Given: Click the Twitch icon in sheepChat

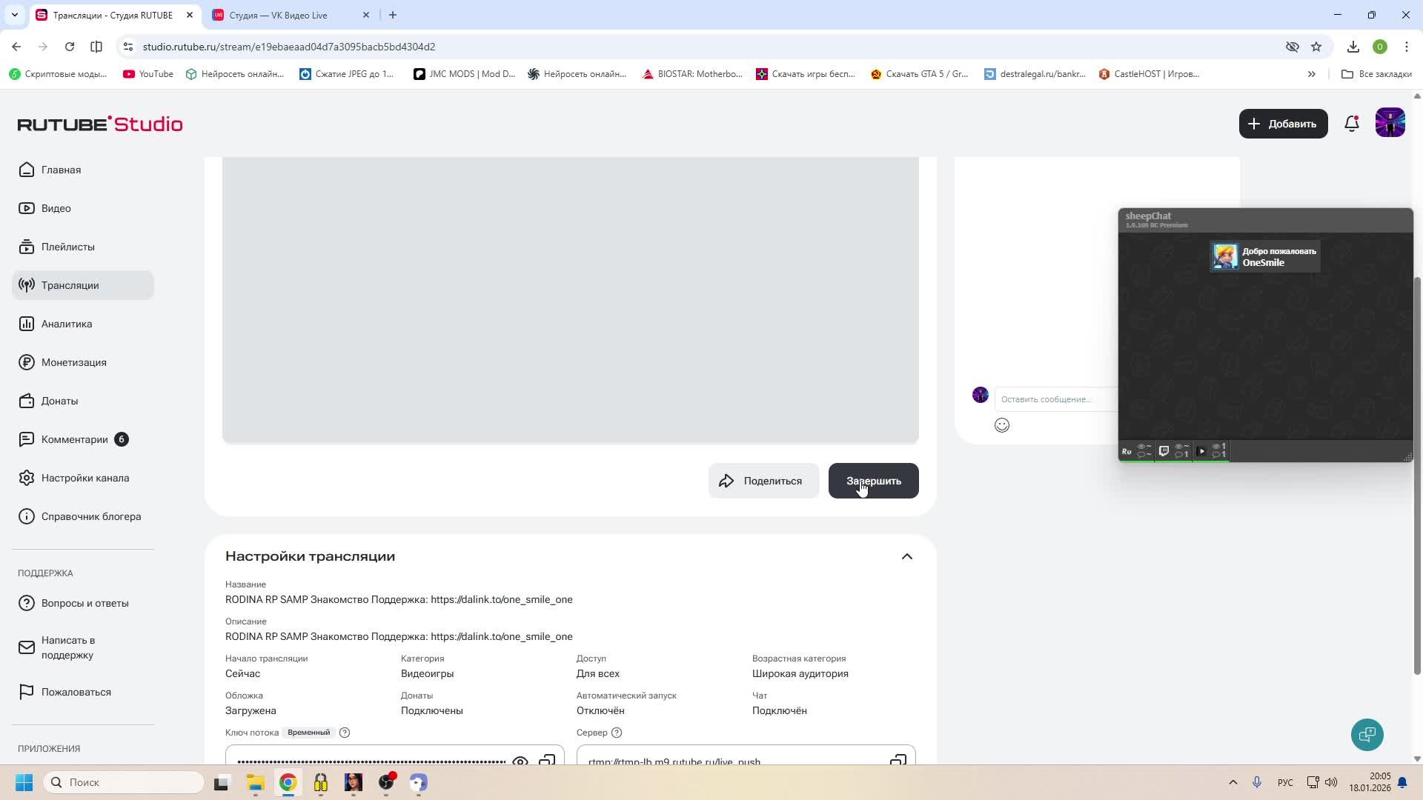Looking at the screenshot, I should [x=1164, y=451].
